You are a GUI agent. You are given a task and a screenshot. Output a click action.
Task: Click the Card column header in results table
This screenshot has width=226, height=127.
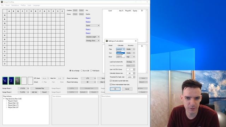110,11
